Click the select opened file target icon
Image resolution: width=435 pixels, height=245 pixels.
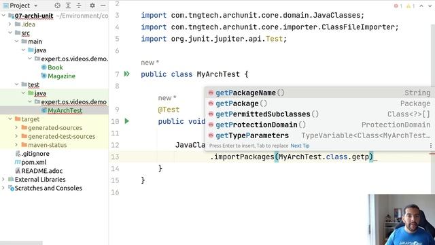tap(57, 5)
